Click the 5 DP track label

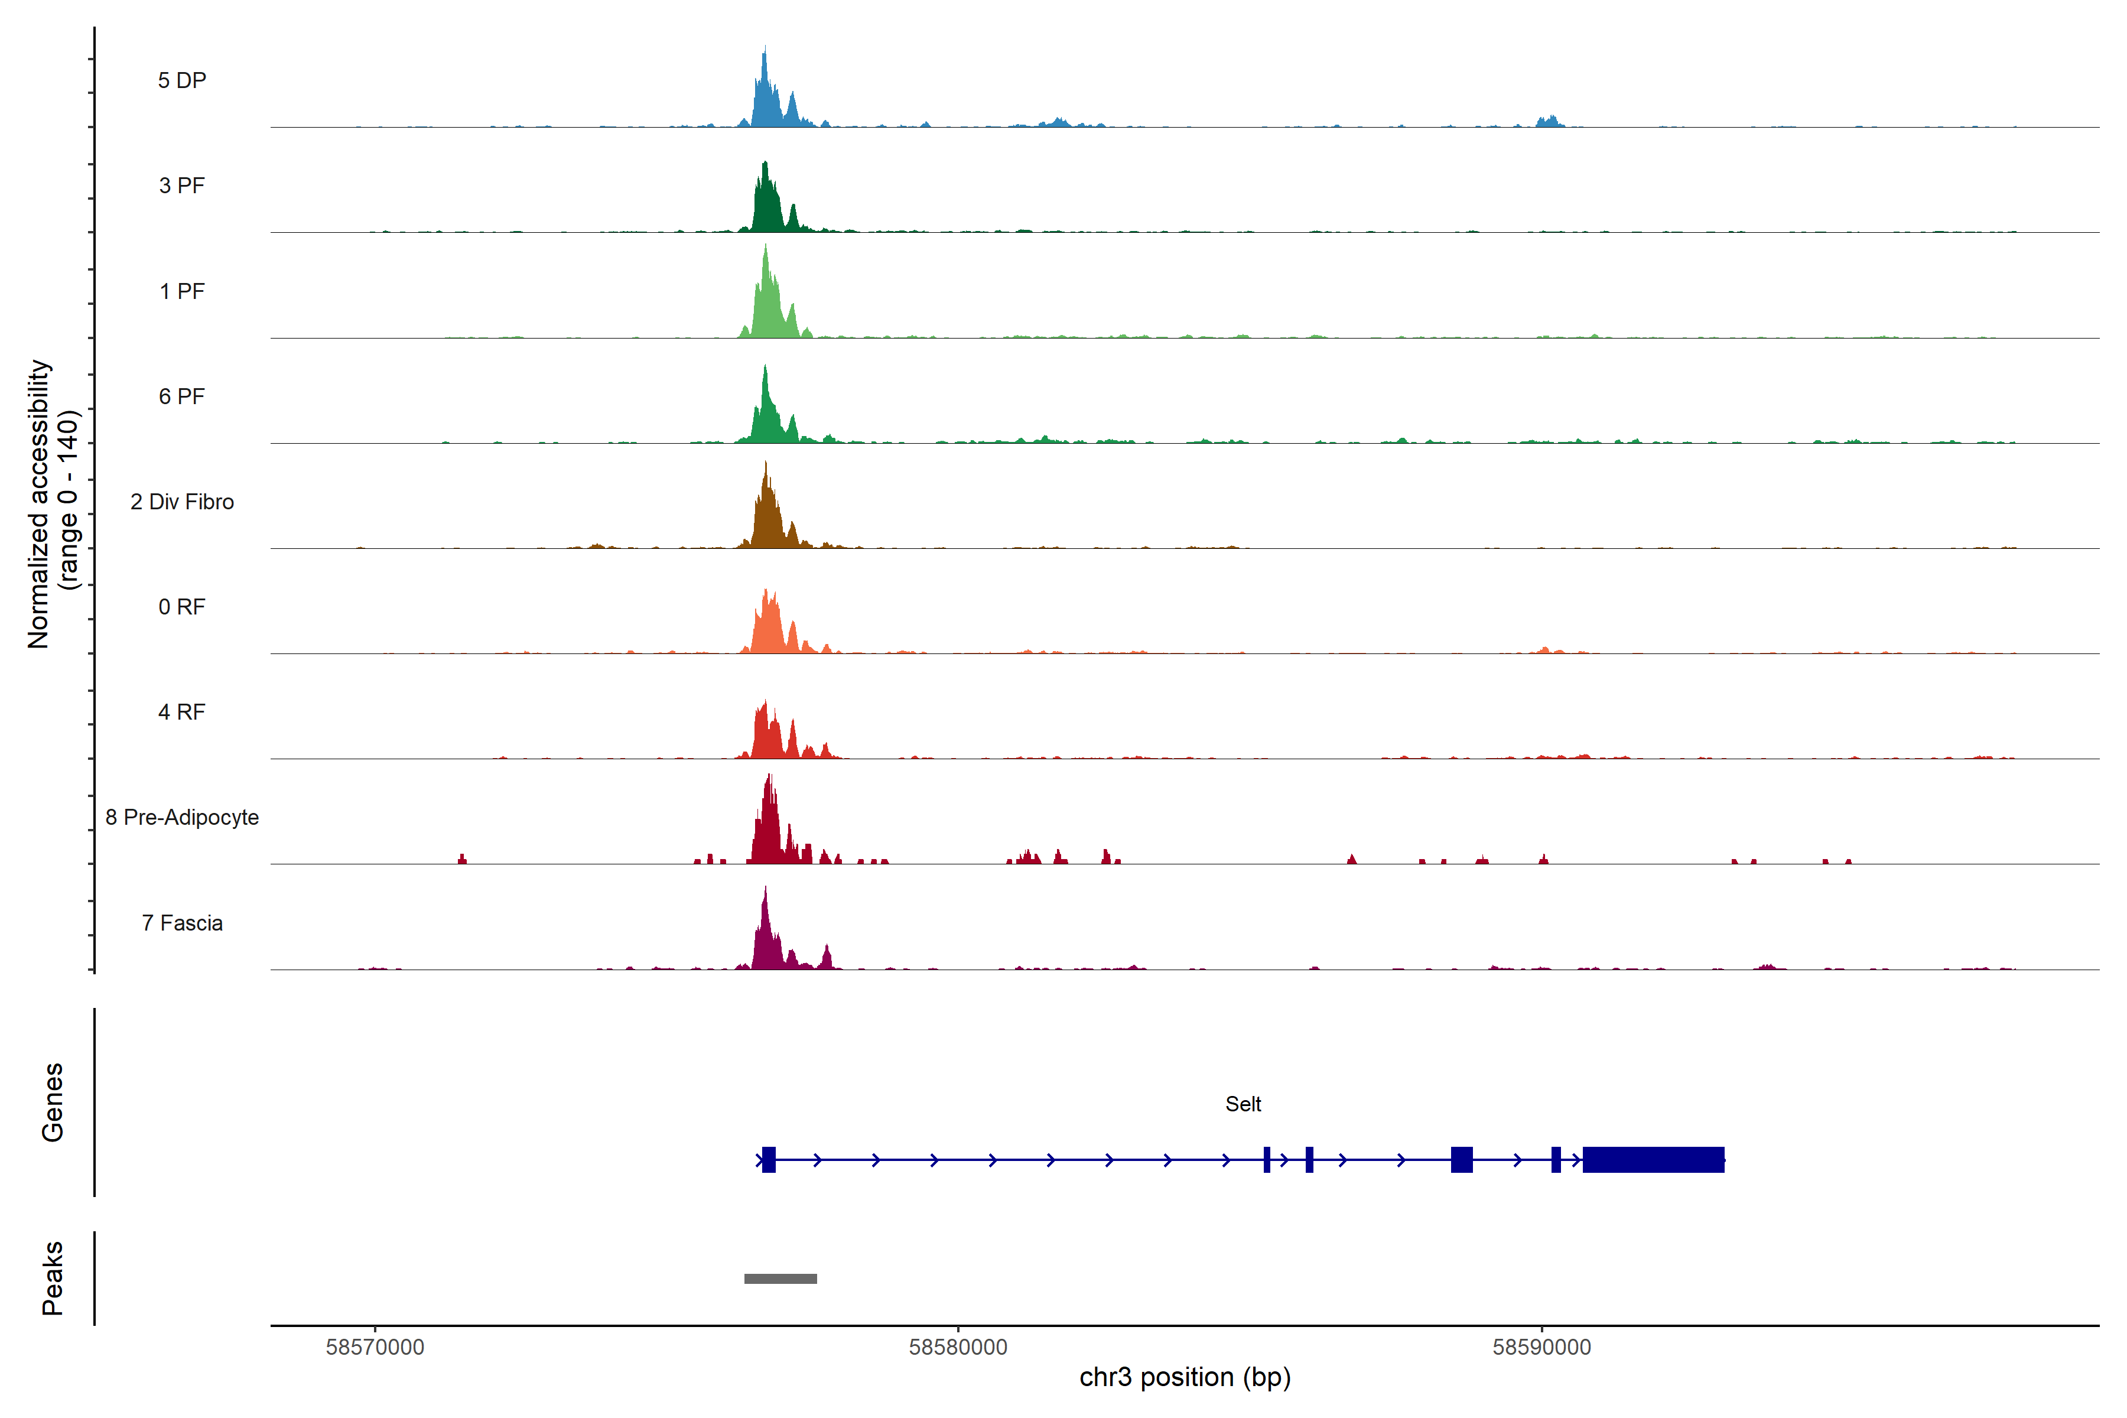182,80
